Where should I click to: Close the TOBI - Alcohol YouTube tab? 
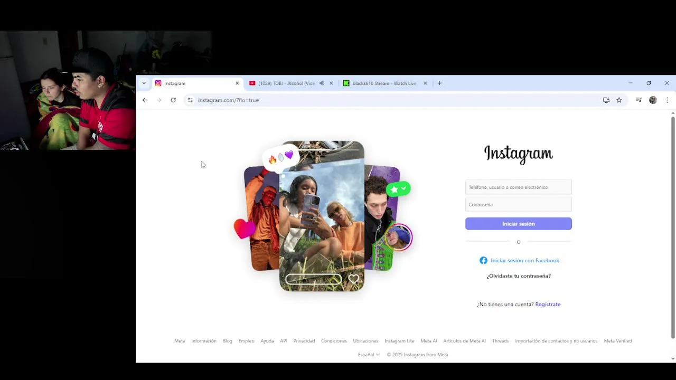pyautogui.click(x=331, y=83)
